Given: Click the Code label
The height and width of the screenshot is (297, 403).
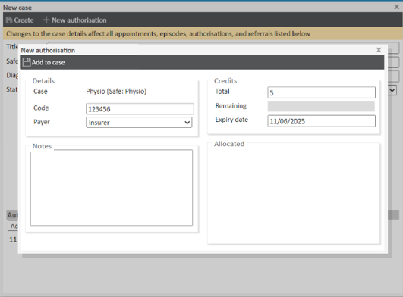Looking at the screenshot, I should click(41, 108).
